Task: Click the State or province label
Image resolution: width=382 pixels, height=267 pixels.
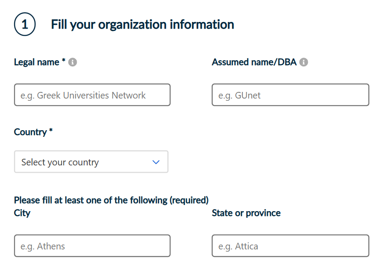Action: (x=246, y=213)
